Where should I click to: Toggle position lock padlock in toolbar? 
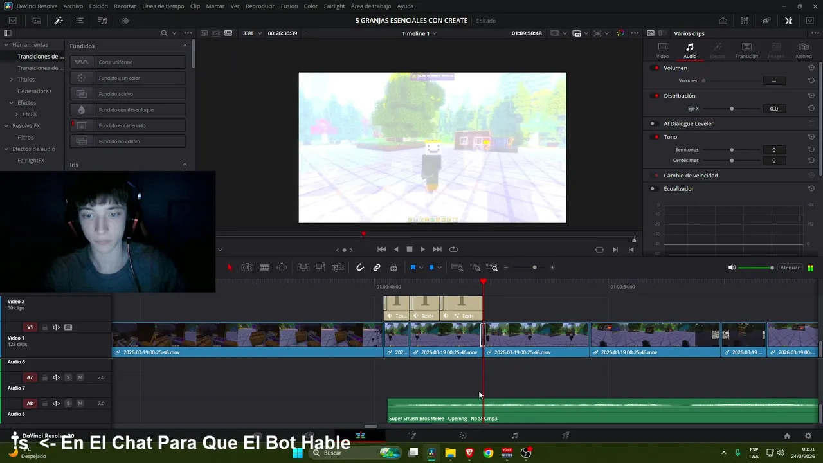[x=393, y=268]
